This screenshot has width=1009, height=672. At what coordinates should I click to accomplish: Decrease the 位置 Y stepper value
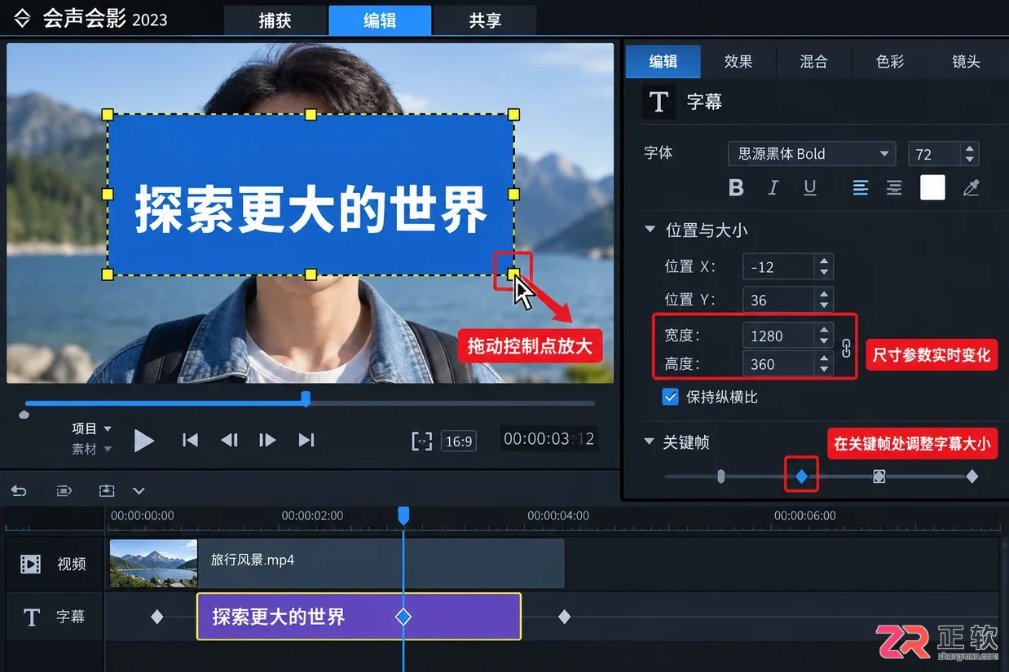point(824,305)
